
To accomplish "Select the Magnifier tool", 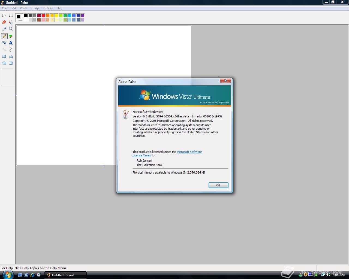I will click(11, 29).
